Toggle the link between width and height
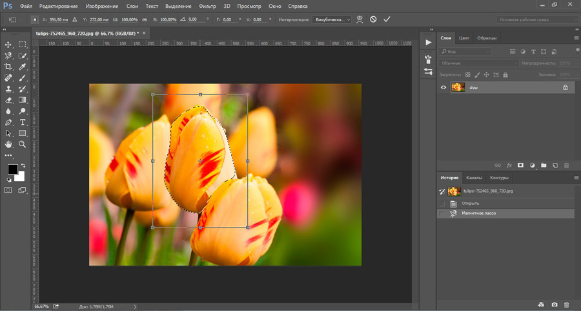The height and width of the screenshot is (311, 581). pyautogui.click(x=145, y=19)
